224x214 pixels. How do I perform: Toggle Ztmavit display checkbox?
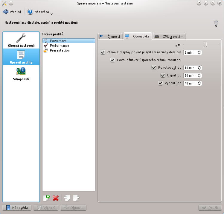coord(103,52)
